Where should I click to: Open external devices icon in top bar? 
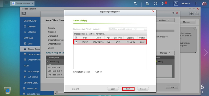155,4
